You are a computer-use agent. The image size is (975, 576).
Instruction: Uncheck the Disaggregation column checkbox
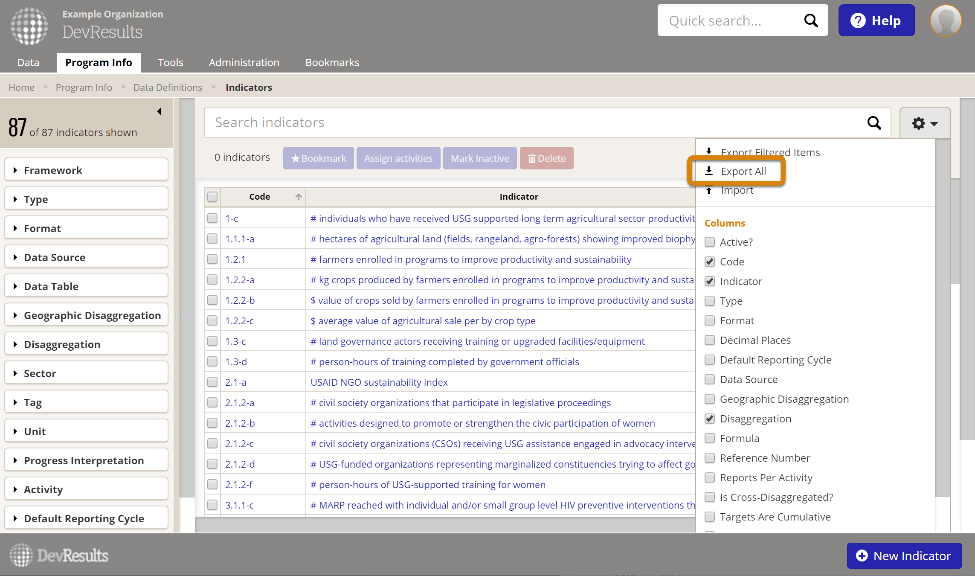coord(710,419)
